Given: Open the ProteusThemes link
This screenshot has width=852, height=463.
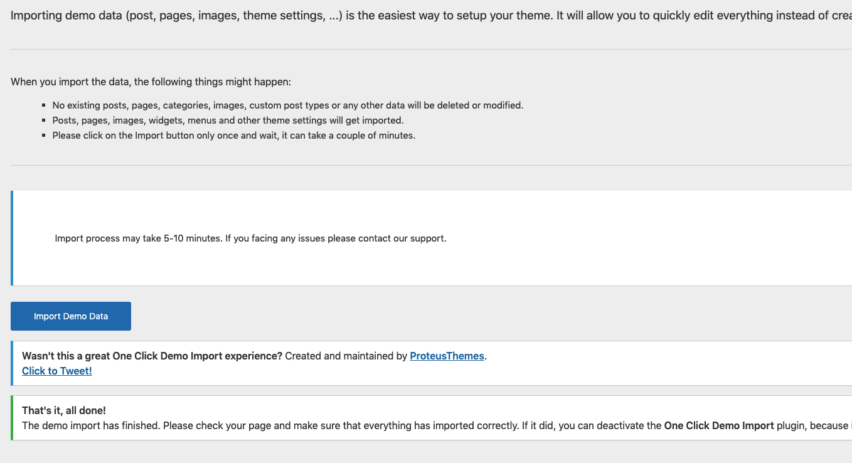Looking at the screenshot, I should (447, 356).
